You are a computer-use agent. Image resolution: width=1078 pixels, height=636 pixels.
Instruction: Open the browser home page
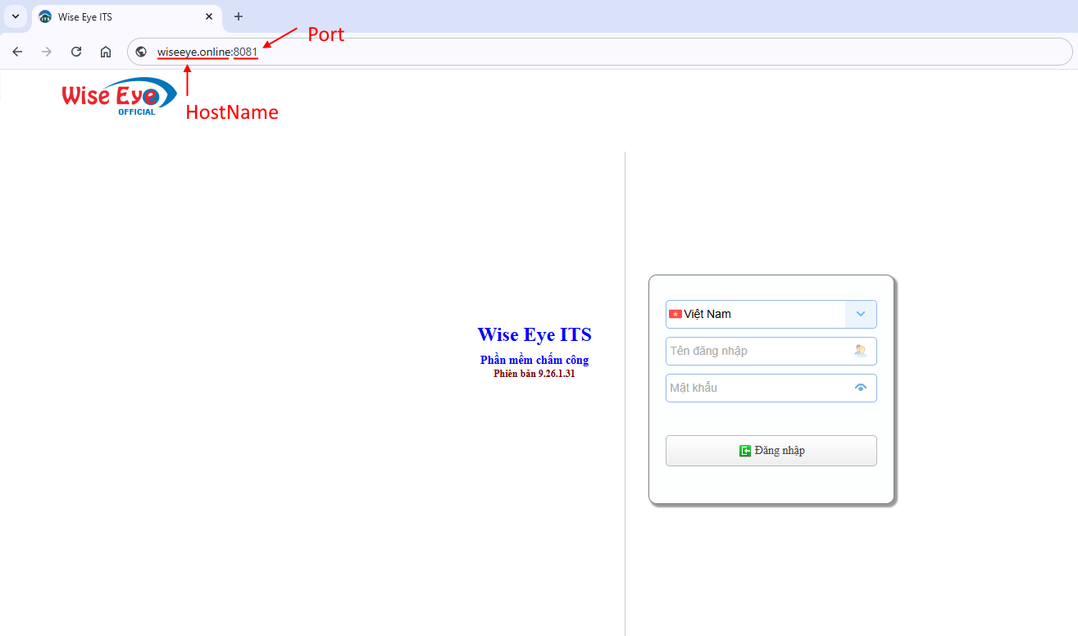pos(106,52)
